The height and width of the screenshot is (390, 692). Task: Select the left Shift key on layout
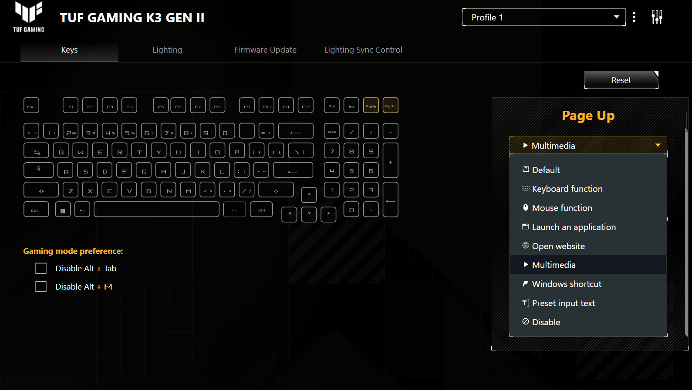click(x=41, y=190)
